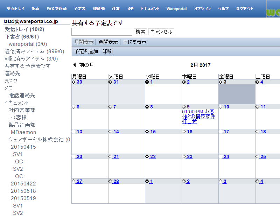
Task: Click ログアウト in the top navigation
Action: [x=245, y=8]
